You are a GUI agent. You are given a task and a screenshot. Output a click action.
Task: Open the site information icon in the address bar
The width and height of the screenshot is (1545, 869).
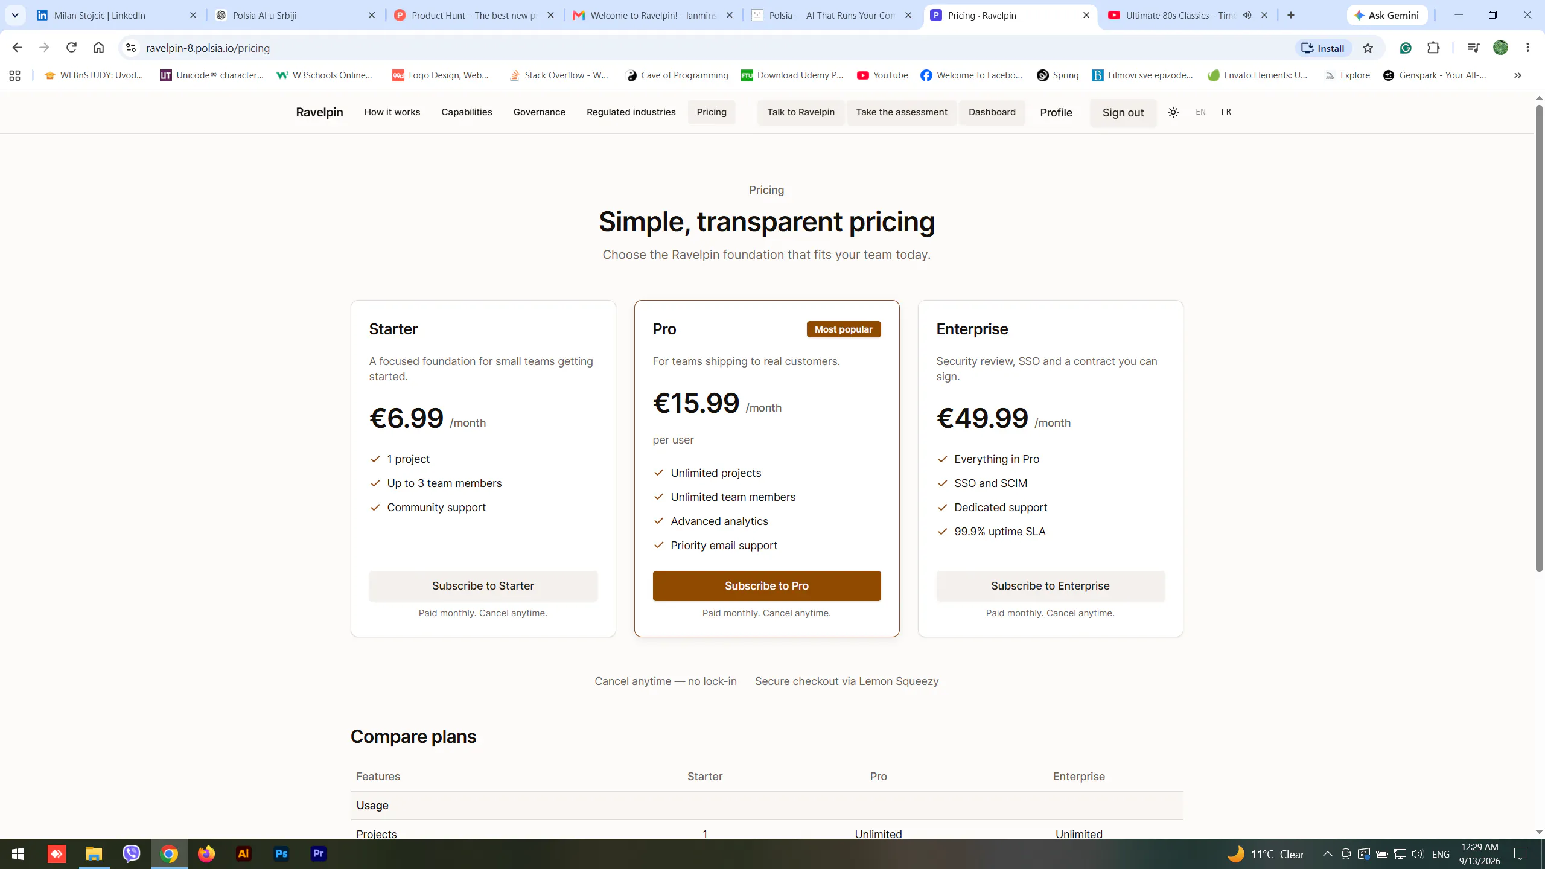pos(131,48)
